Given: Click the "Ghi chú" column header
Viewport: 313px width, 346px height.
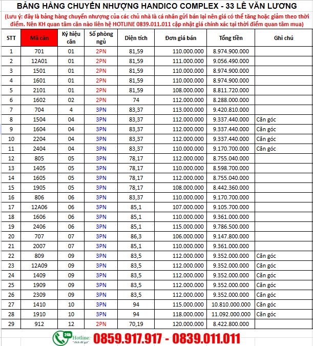Looking at the screenshot, I should (x=283, y=38).
